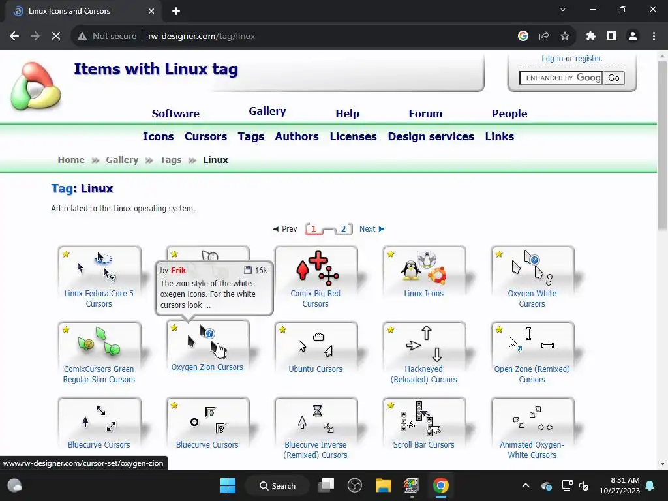Open the Bluecurve Cursors link with circle thumbnail
The height and width of the screenshot is (501, 668).
(207, 444)
